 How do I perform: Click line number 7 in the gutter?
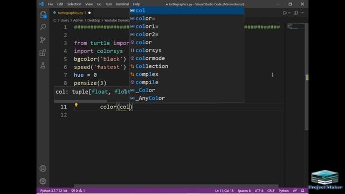pos(65,75)
